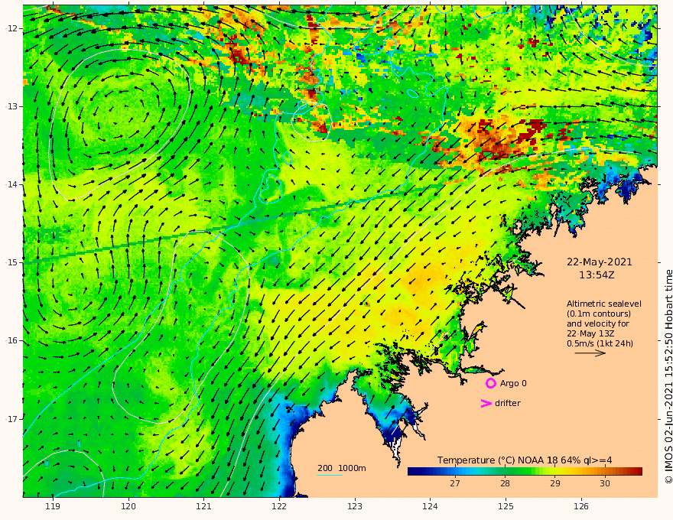The height and width of the screenshot is (520, 673).
Task: Click longitude label '126' on bottom axis
Action: [x=581, y=507]
